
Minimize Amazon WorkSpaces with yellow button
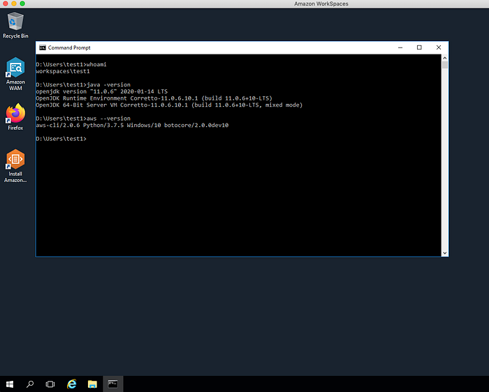tap(14, 3)
